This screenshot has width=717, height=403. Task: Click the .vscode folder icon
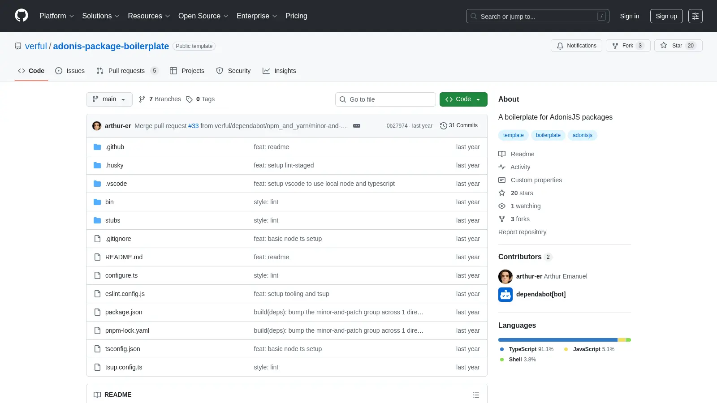click(97, 184)
